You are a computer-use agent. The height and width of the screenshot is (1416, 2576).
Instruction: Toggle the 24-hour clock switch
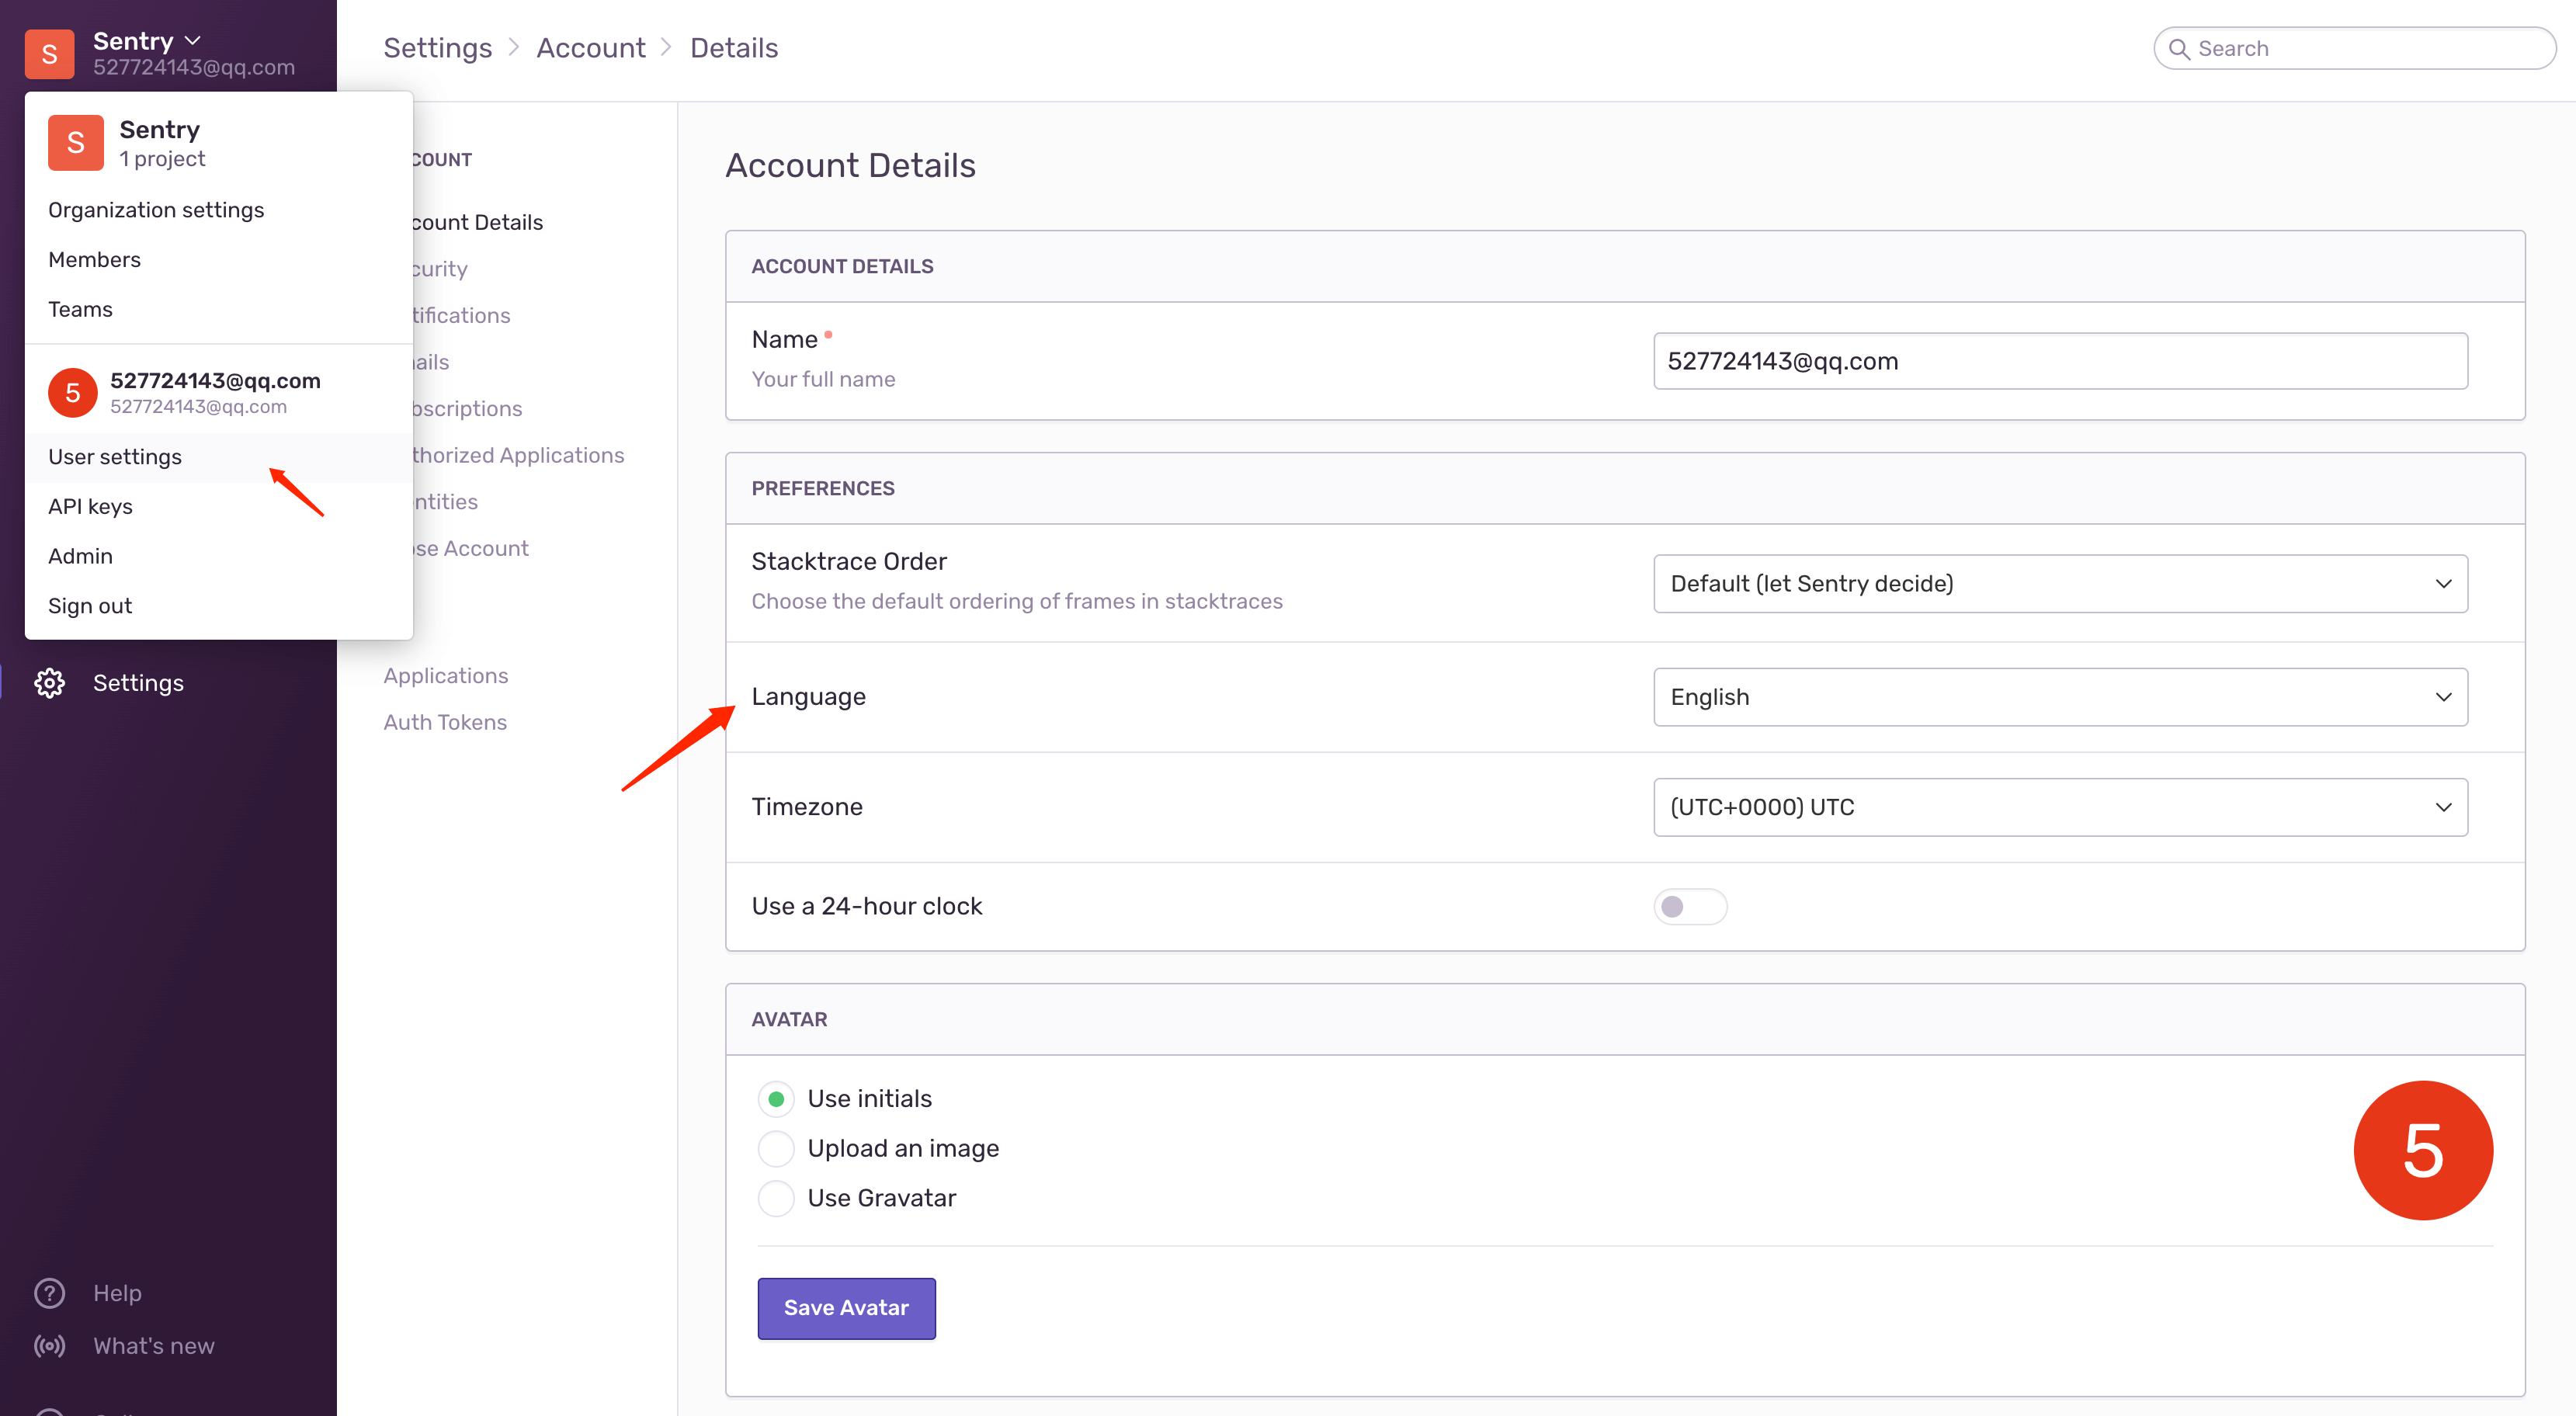pos(1690,907)
